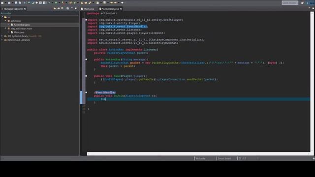Select JRE System Library entry

click(x=24, y=36)
